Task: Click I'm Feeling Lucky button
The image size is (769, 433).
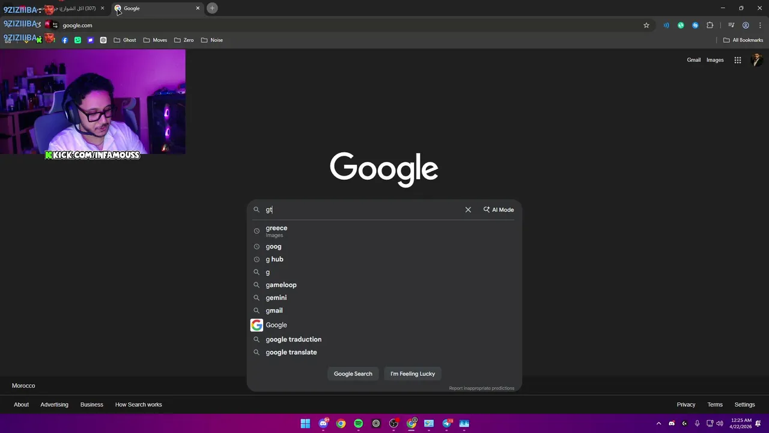Action: [413, 373]
